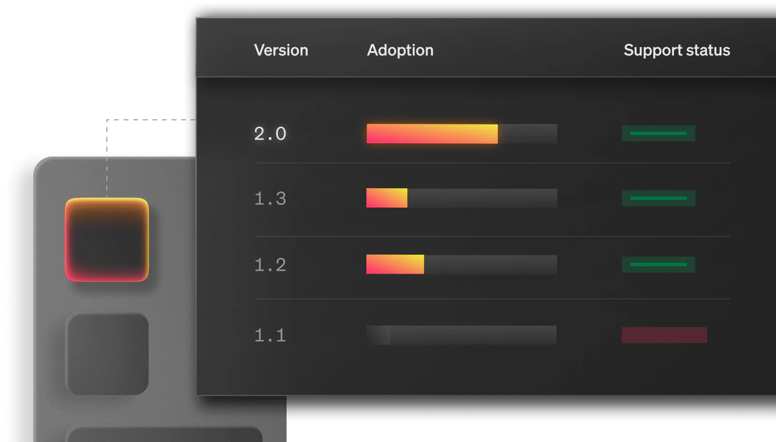This screenshot has height=442, width=776.
Task: Click the glowing orange square tile
Action: (x=106, y=239)
